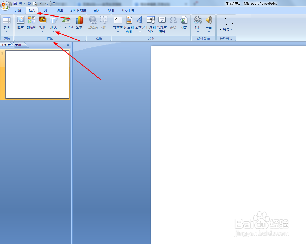The image size is (306, 244).
Task: Insert an object with 对象
Action: pos(184,23)
